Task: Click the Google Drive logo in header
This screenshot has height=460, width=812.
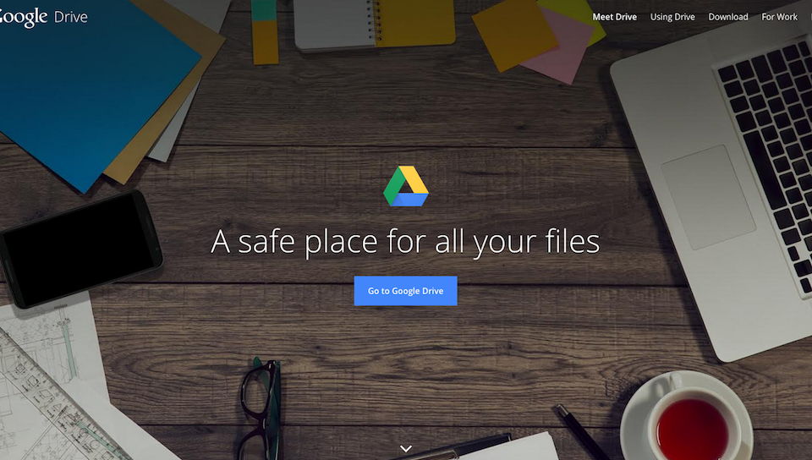Action: (x=43, y=17)
